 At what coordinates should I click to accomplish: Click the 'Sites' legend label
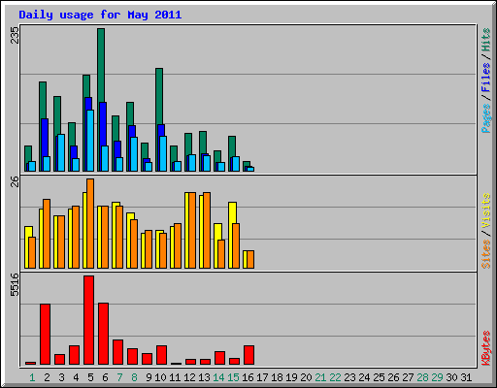click(486, 254)
